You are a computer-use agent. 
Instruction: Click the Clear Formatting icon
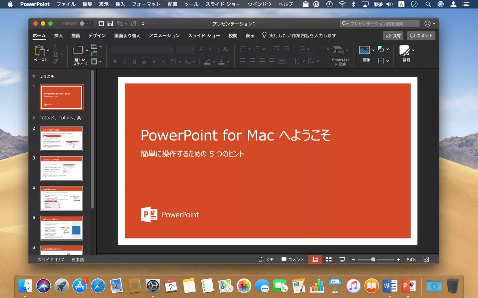(226, 49)
